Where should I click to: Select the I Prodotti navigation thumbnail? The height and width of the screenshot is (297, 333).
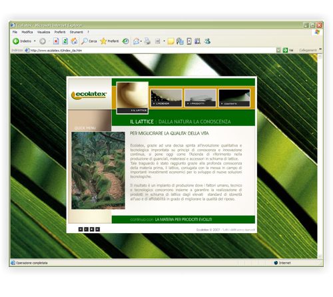coord(200,98)
